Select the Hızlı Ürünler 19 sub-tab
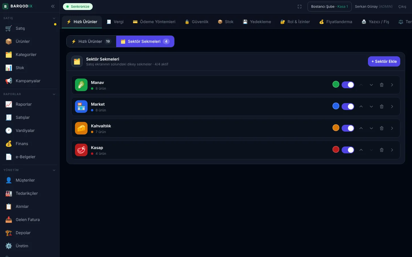 [x=91, y=41]
